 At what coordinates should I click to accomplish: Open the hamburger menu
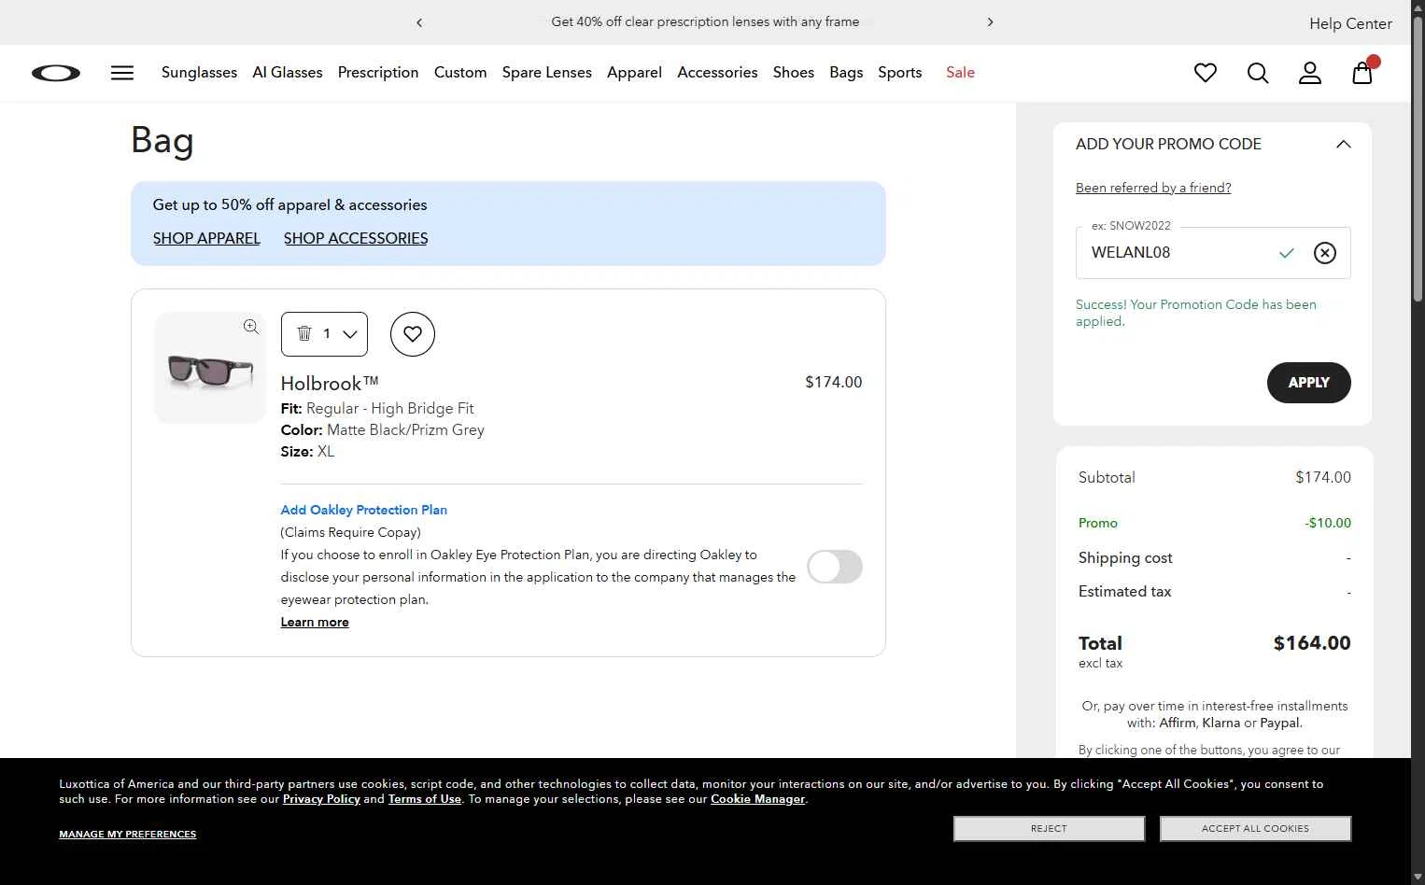point(122,73)
